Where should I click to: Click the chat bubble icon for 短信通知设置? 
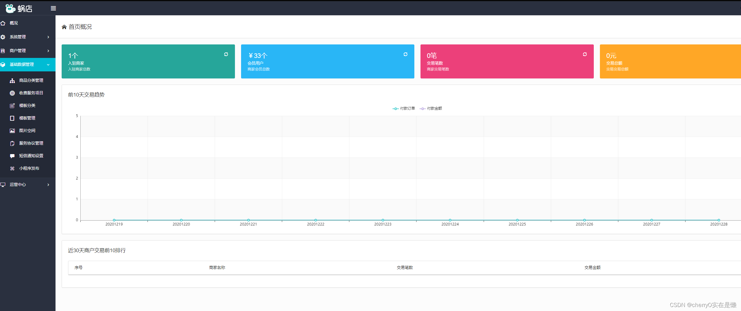(x=12, y=156)
